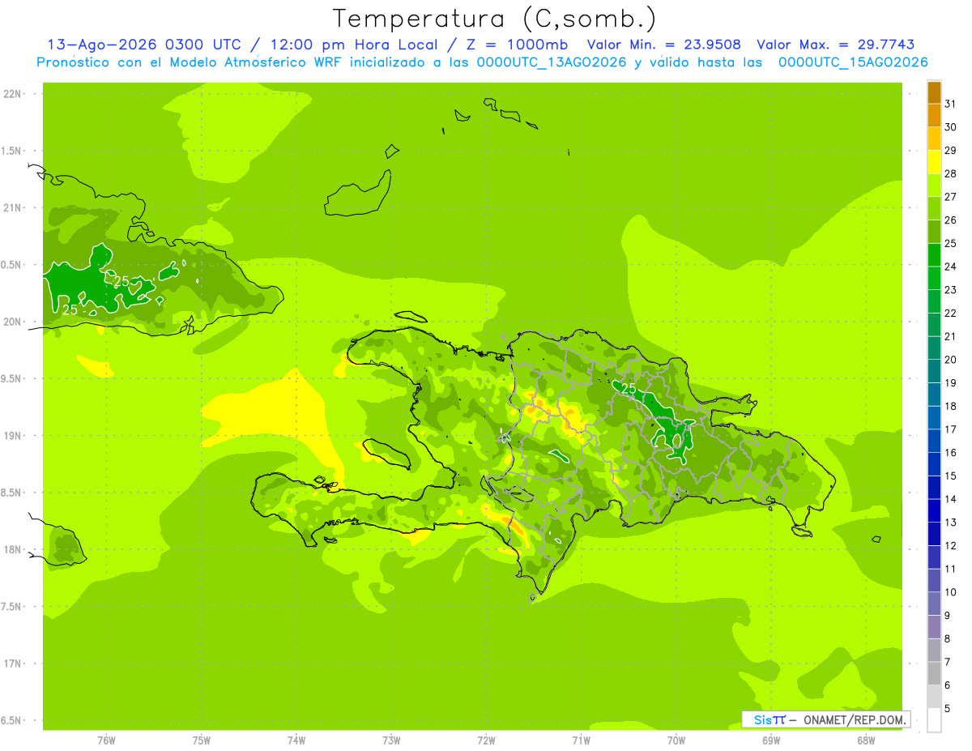This screenshot has width=972, height=751.
Task: Click the white swatch below the 5 label
Action: point(934,720)
